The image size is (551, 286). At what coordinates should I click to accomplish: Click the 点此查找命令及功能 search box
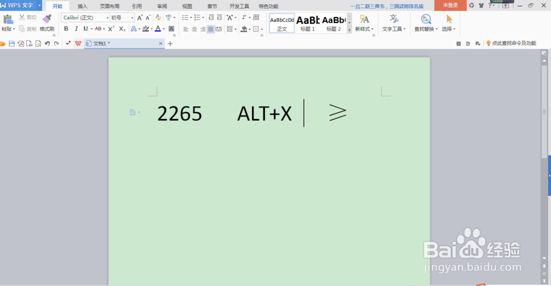click(511, 43)
